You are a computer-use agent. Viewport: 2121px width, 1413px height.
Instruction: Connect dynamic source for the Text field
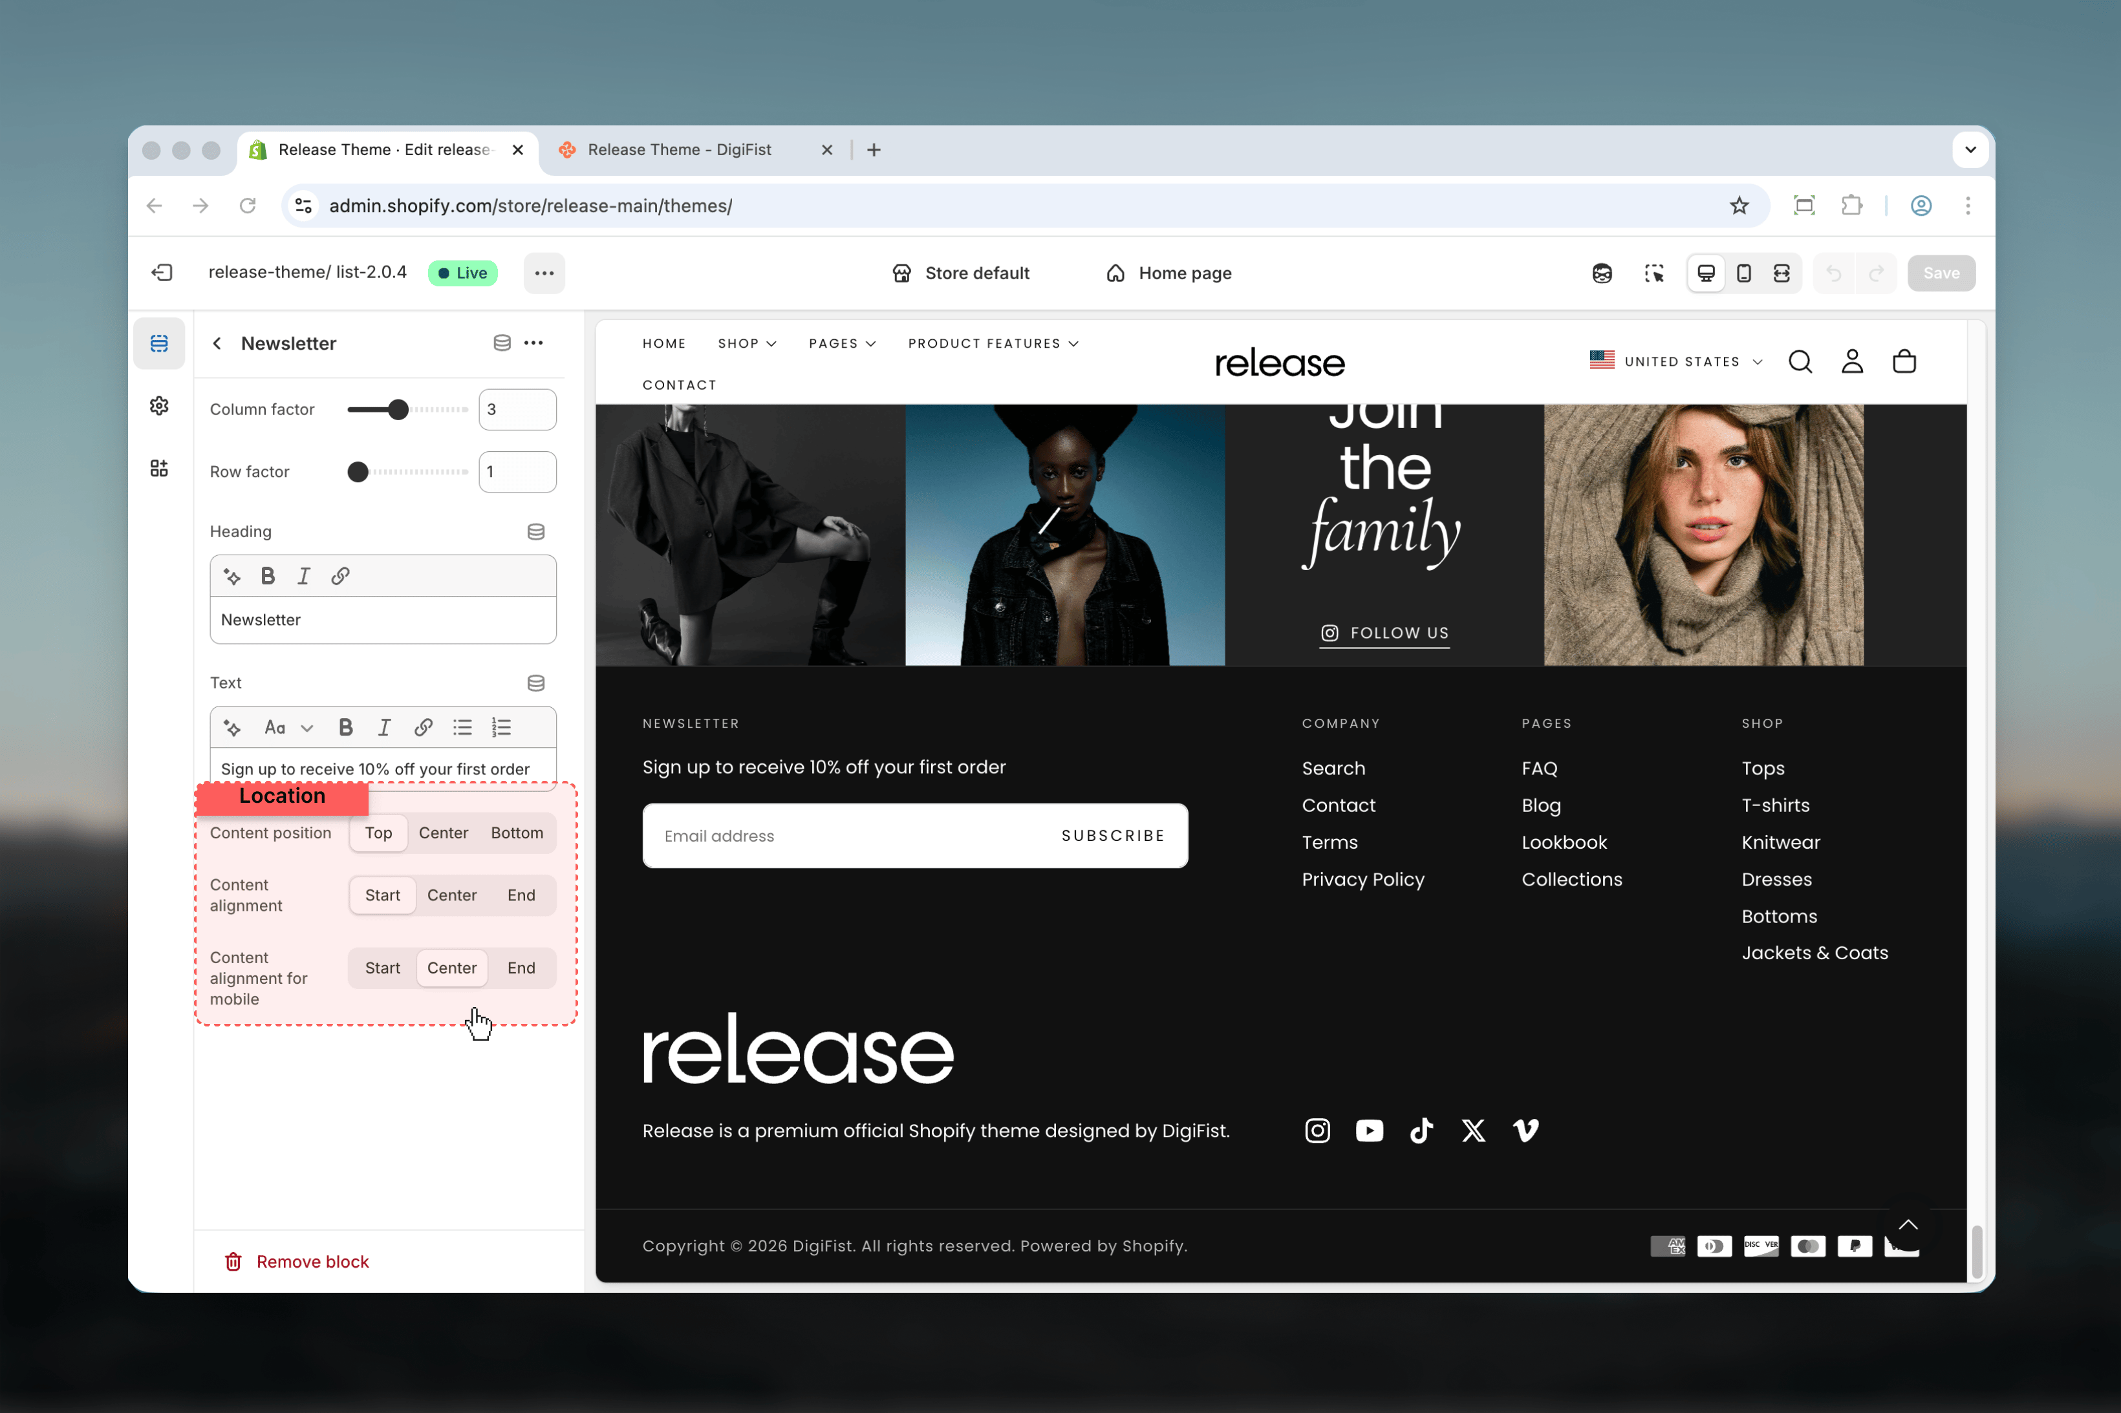coord(535,683)
